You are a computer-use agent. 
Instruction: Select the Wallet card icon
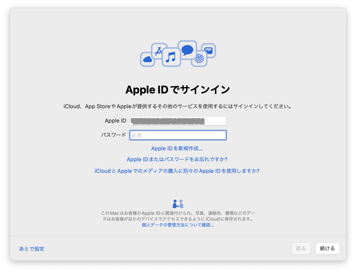[x=209, y=50]
